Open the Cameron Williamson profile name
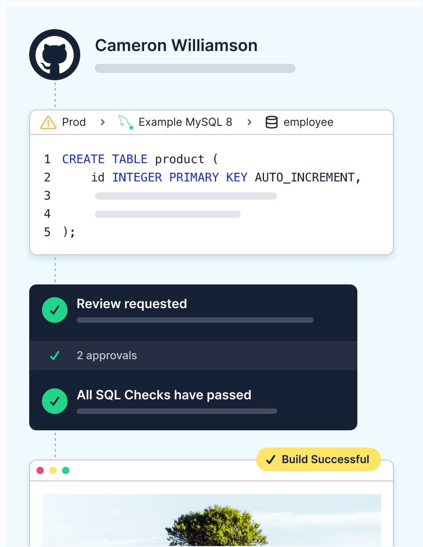 click(176, 46)
